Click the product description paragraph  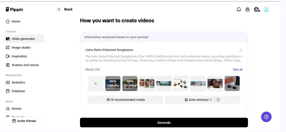(x=164, y=59)
